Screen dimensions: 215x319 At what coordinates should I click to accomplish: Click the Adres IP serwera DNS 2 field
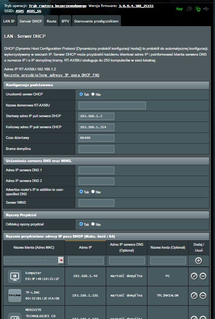96,181
